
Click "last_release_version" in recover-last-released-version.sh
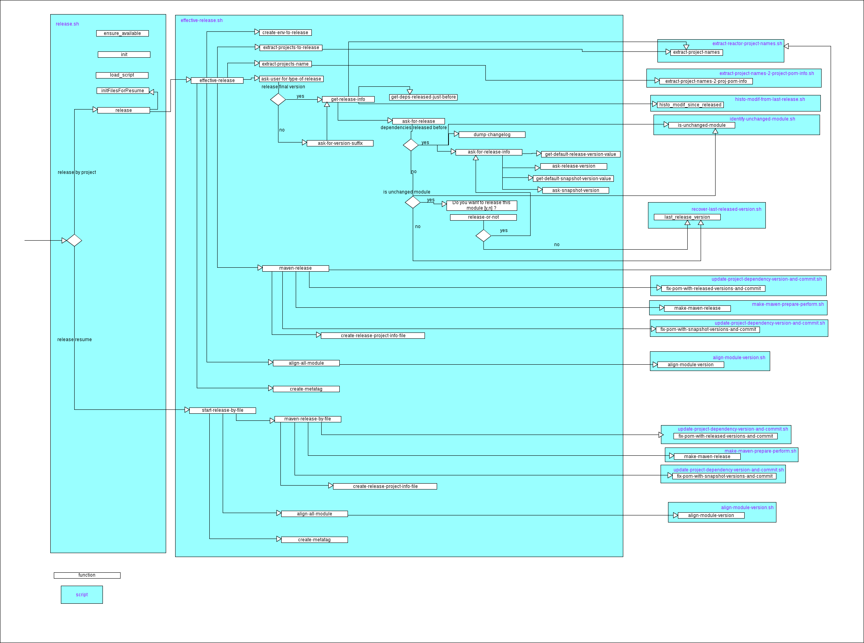pyautogui.click(x=687, y=217)
